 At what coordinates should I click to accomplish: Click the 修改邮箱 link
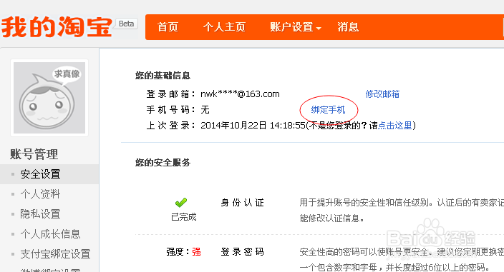[x=382, y=94]
